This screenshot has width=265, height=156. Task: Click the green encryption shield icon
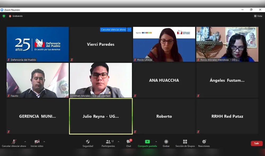pos(4,16)
